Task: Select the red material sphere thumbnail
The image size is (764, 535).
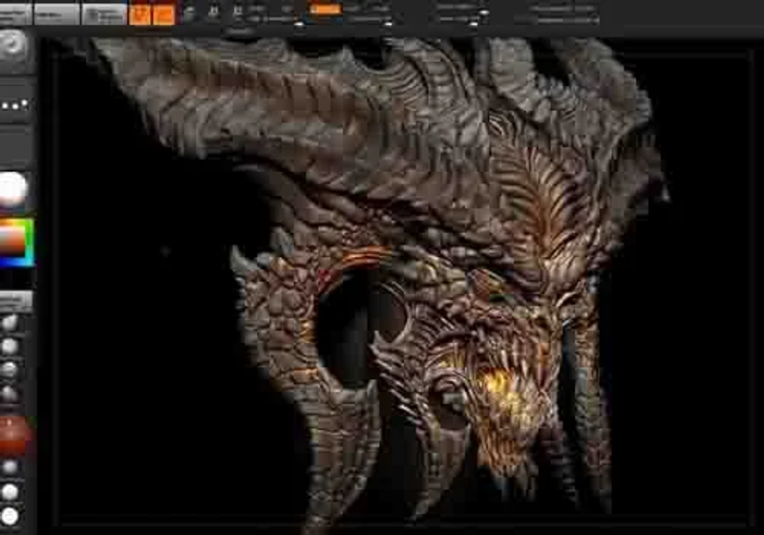Action: [15, 435]
